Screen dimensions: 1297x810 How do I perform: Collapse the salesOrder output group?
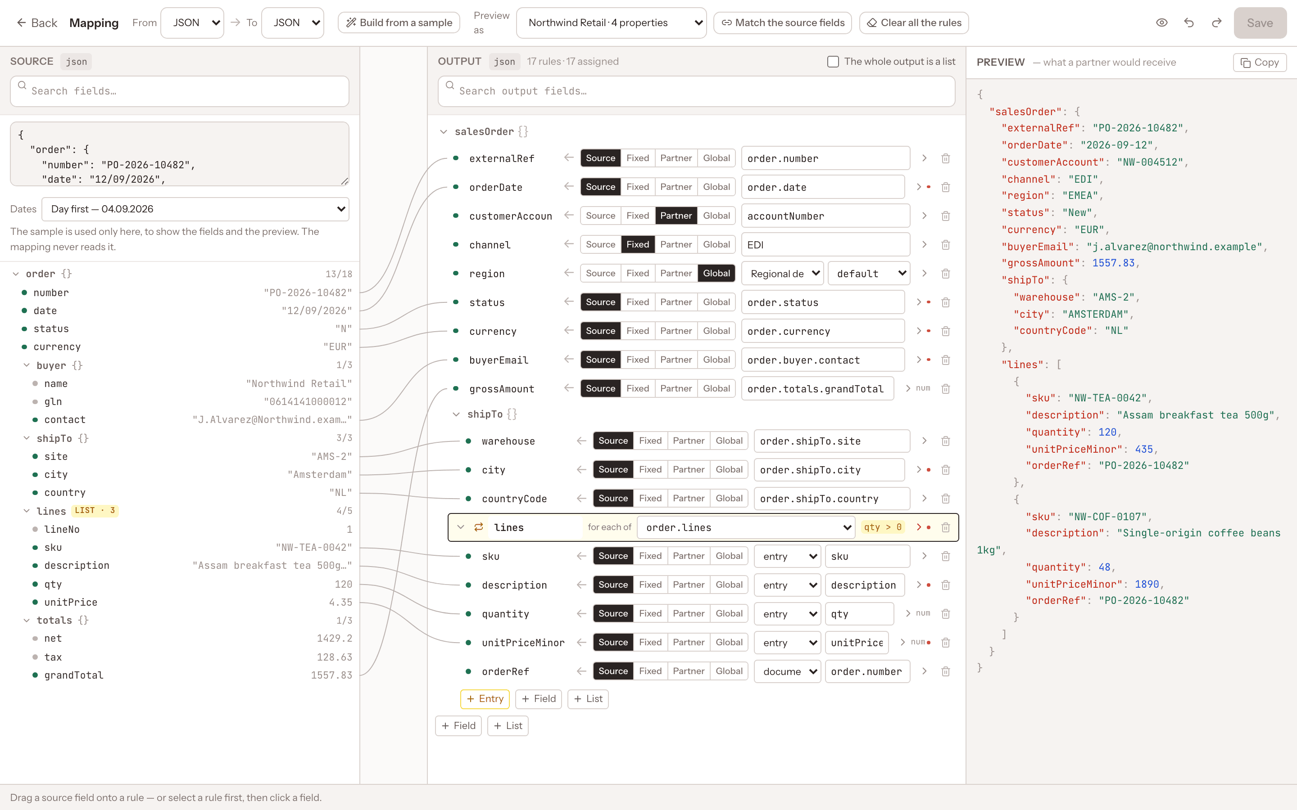pos(443,132)
